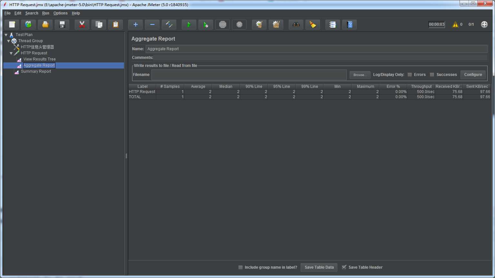Click the HTTP Request pipette icon in tree
Image resolution: width=495 pixels, height=278 pixels.
point(17,53)
